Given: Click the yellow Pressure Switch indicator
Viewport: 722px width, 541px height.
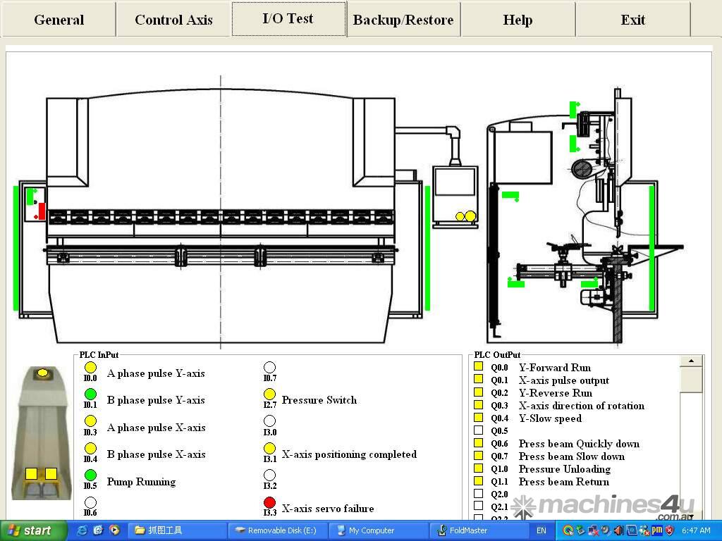Looking at the screenshot, I should (x=269, y=394).
